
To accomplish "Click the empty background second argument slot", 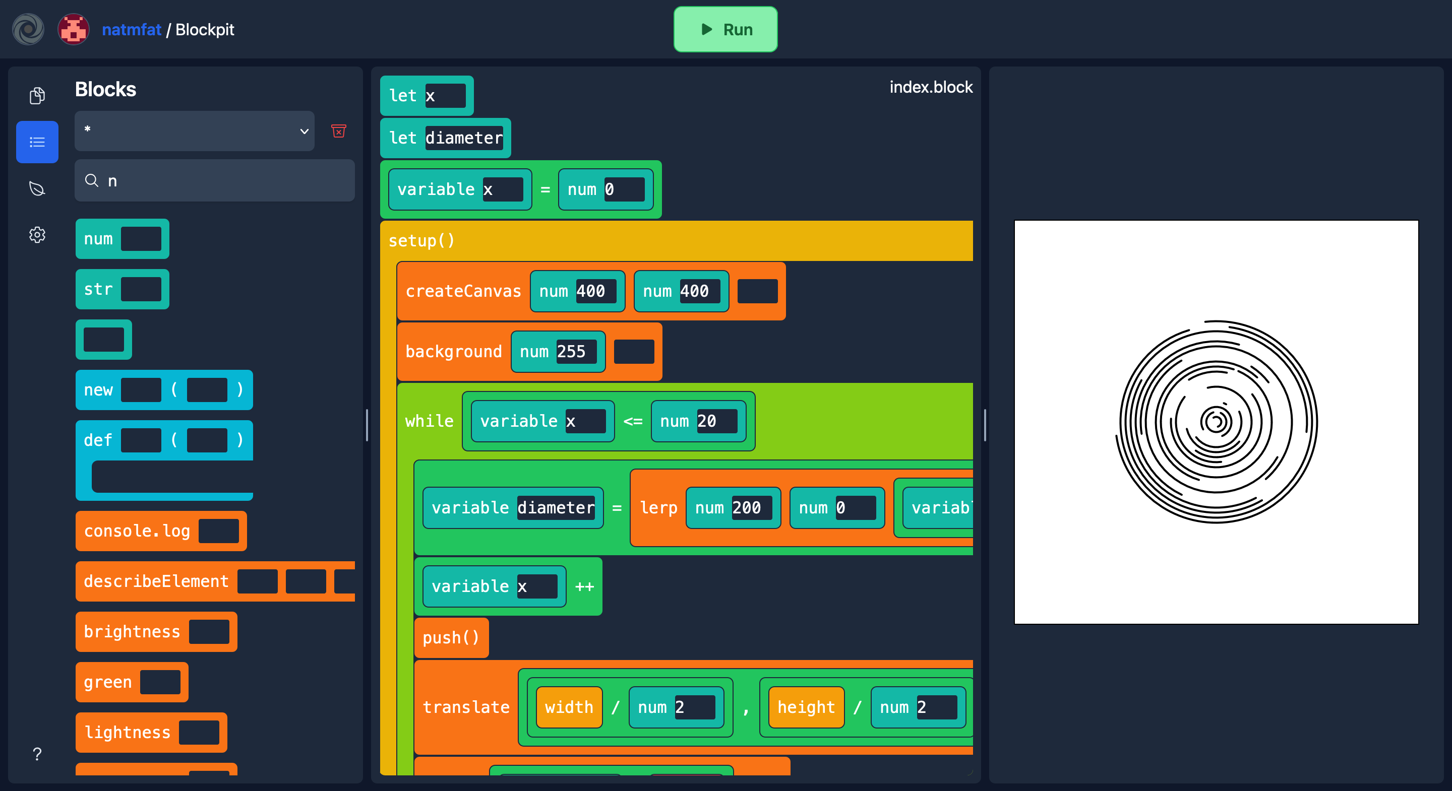I will [634, 352].
